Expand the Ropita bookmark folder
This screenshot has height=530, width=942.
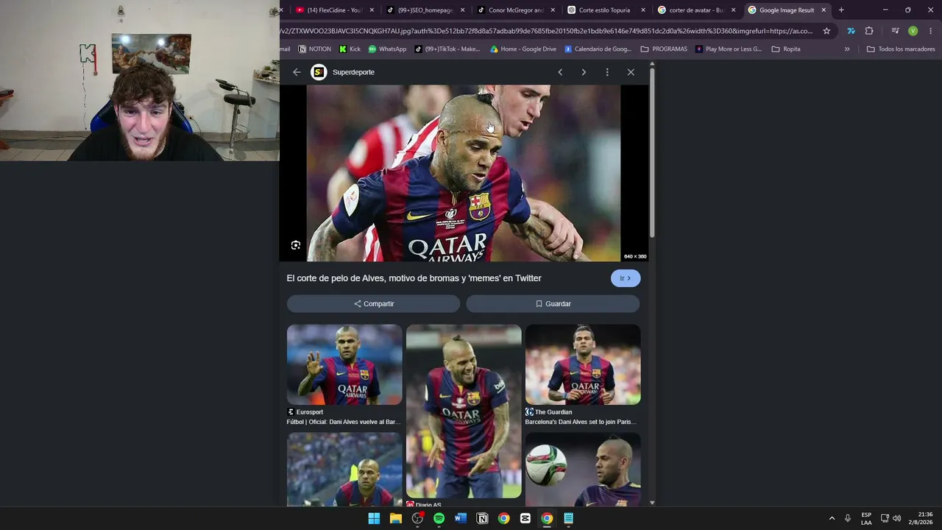pyautogui.click(x=786, y=49)
